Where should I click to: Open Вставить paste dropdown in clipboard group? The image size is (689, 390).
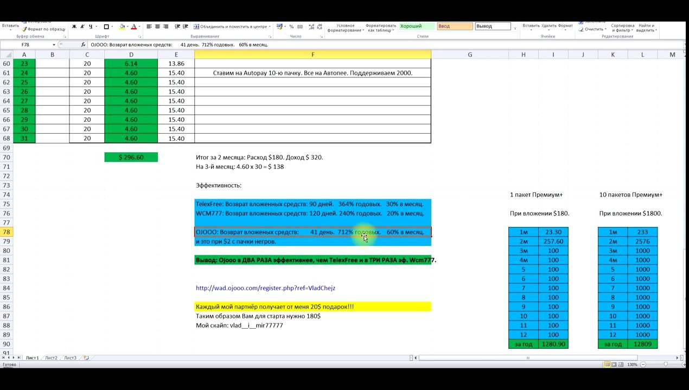click(10, 27)
